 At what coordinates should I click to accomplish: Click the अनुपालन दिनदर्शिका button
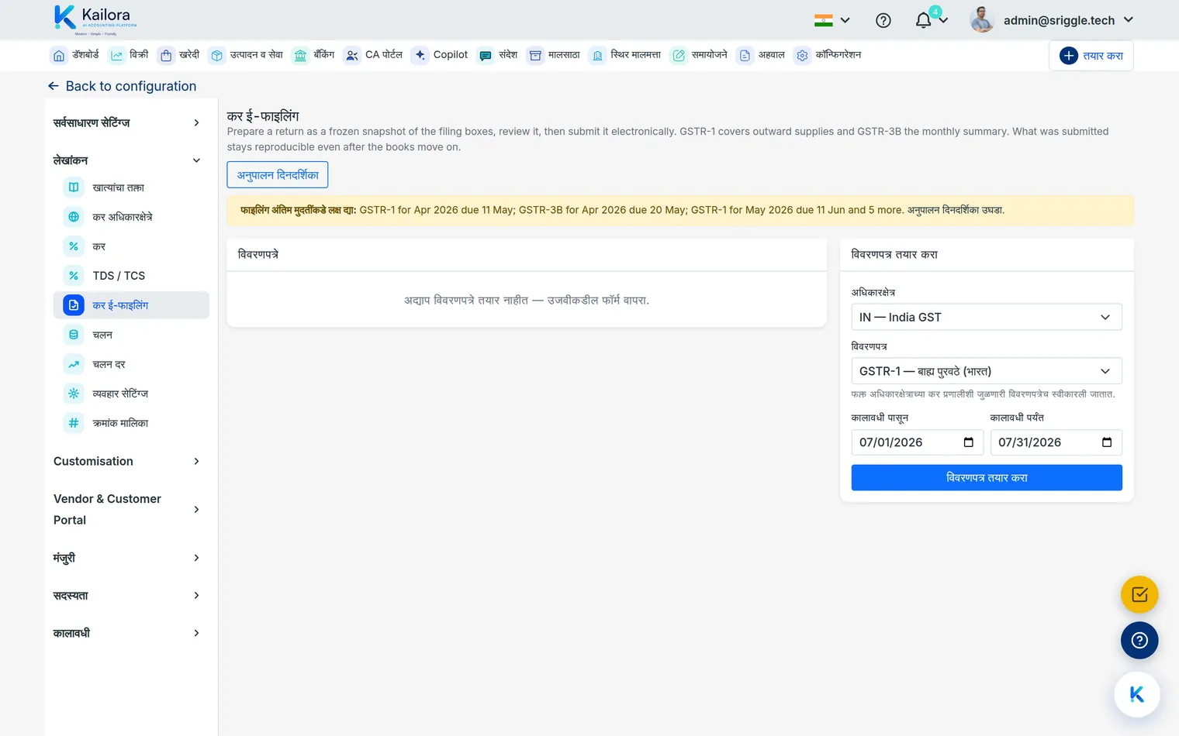[x=278, y=175]
